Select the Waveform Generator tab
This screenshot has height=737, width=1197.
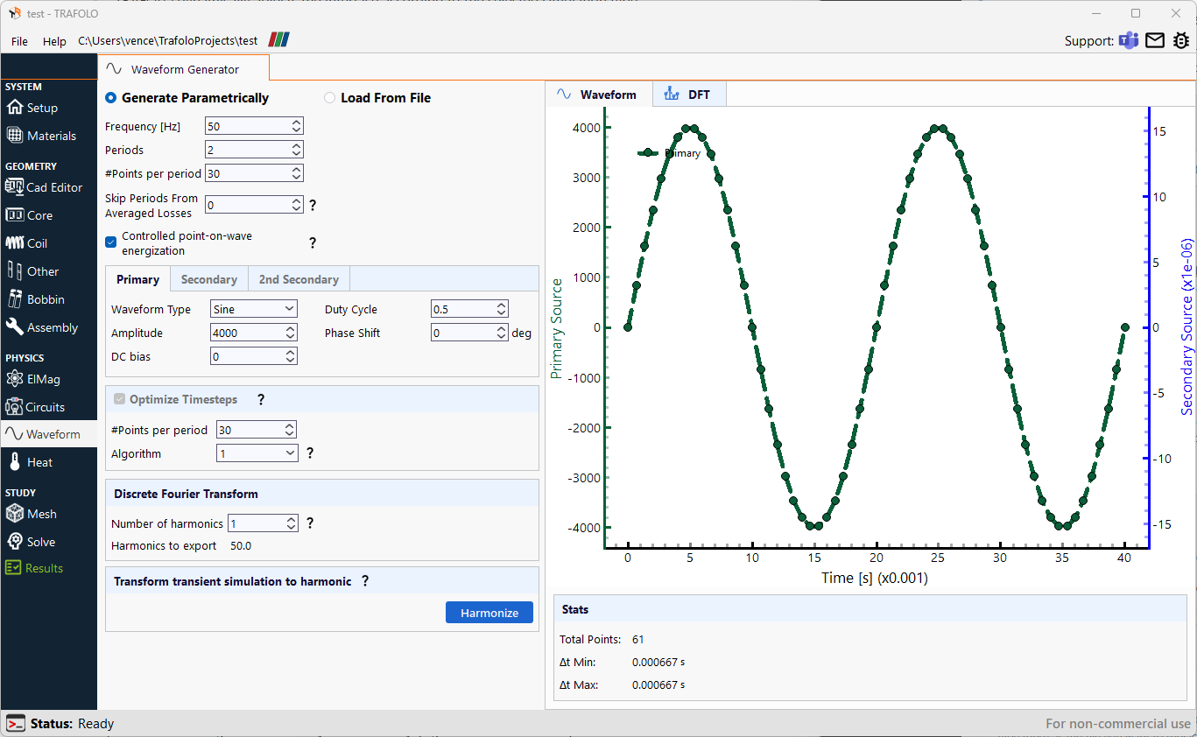coord(183,69)
